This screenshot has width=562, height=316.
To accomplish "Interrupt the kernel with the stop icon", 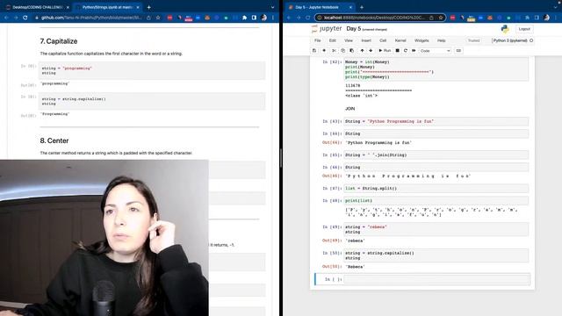I will point(397,51).
